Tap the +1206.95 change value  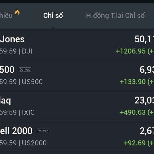(131, 51)
